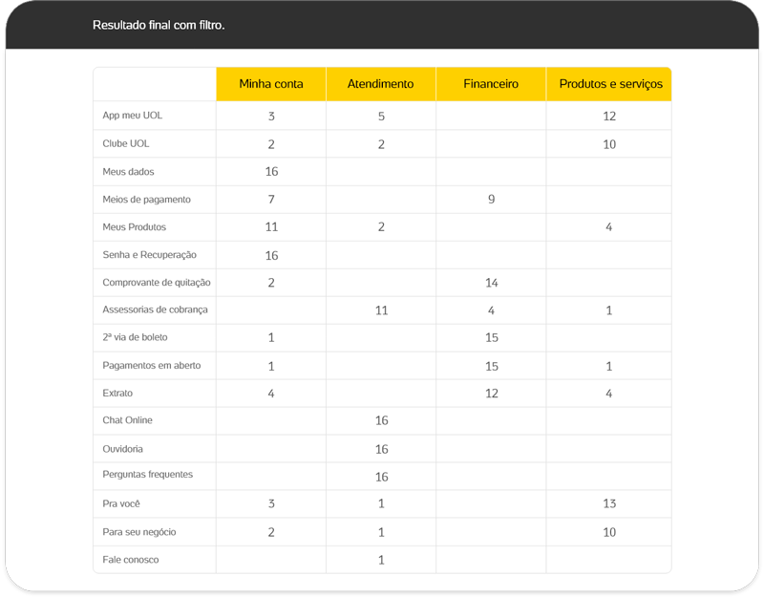Select the "Meios de pagamento" row label
The height and width of the screenshot is (598, 764).
[x=147, y=200]
